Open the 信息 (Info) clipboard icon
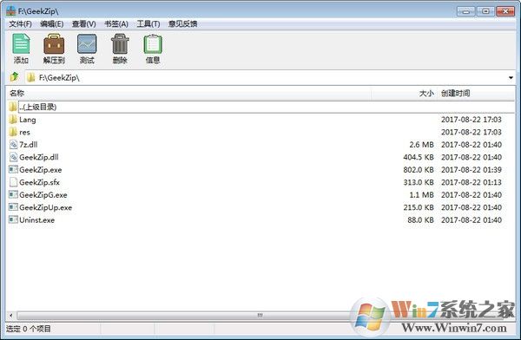 pyautogui.click(x=153, y=44)
